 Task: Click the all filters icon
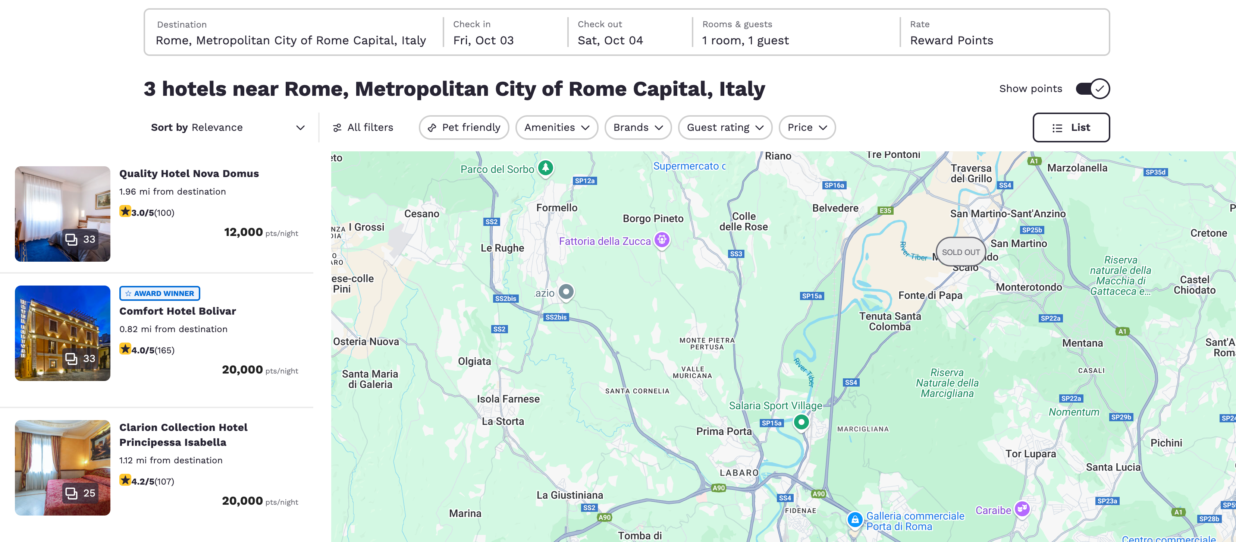(339, 127)
